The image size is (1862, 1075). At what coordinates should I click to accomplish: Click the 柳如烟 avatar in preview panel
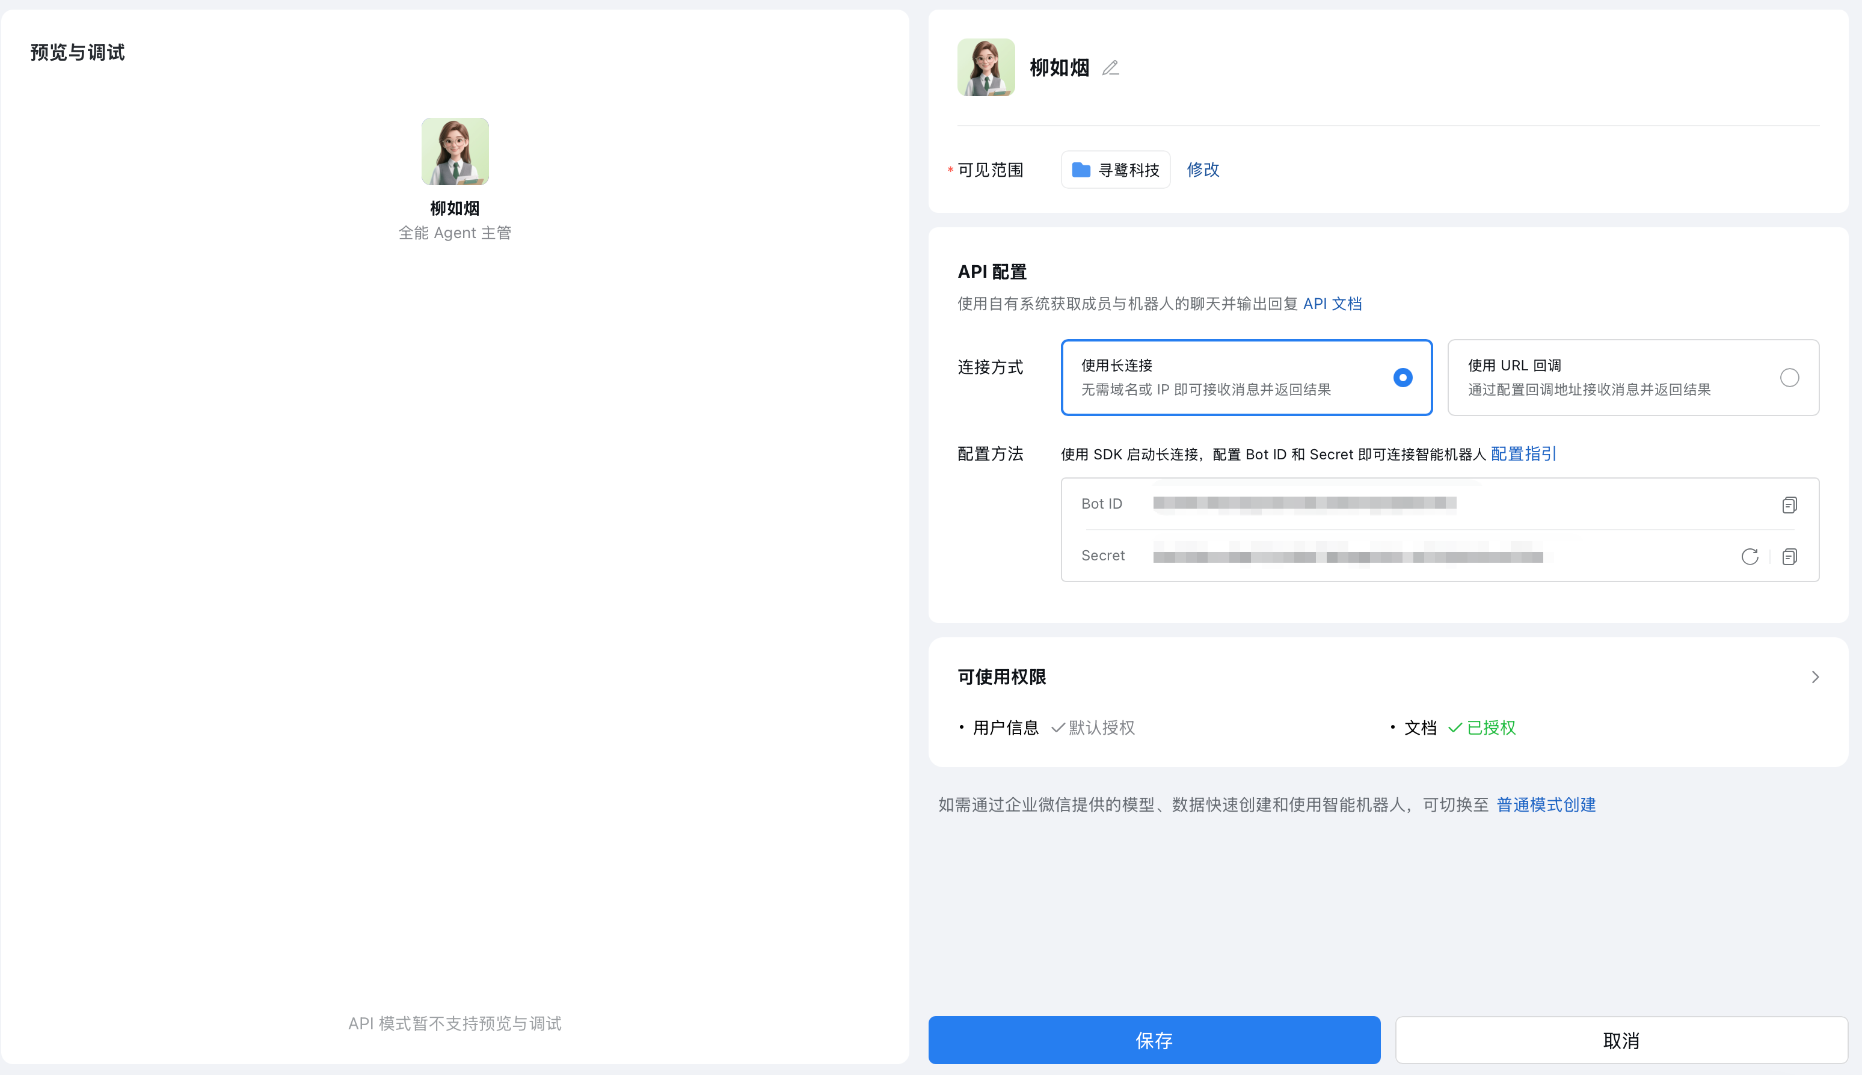point(455,152)
